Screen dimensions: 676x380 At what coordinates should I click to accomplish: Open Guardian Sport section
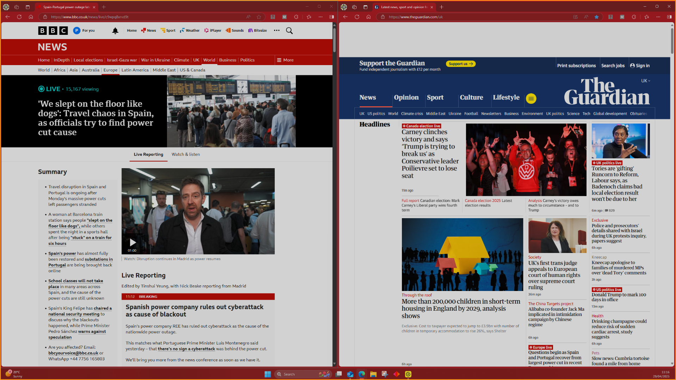pyautogui.click(x=435, y=97)
